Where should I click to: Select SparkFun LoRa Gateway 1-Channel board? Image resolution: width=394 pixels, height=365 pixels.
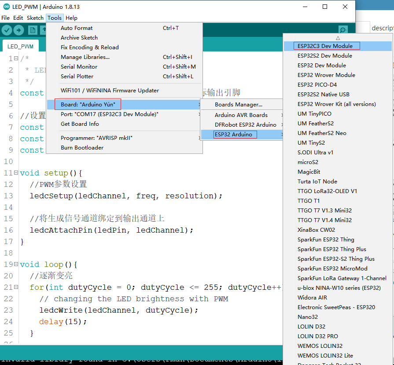[x=338, y=278]
